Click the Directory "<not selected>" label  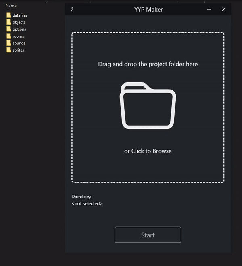[87, 203]
